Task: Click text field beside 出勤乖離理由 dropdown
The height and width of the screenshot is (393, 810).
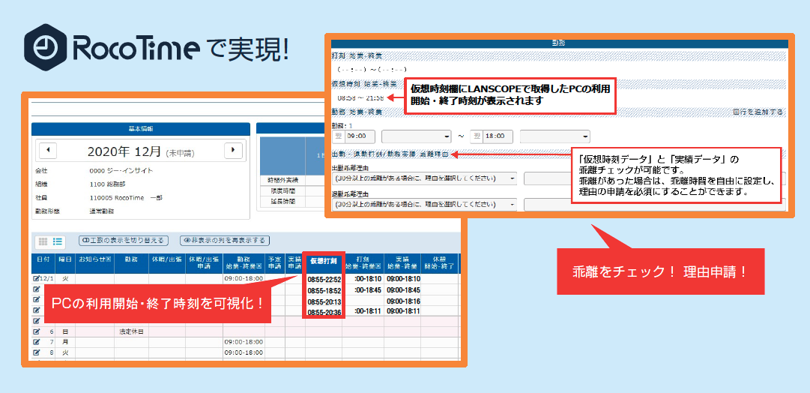Action: (548, 178)
